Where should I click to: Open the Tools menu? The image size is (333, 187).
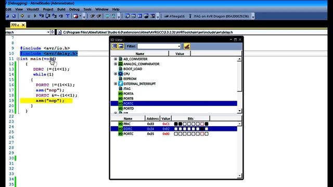[x=87, y=9]
